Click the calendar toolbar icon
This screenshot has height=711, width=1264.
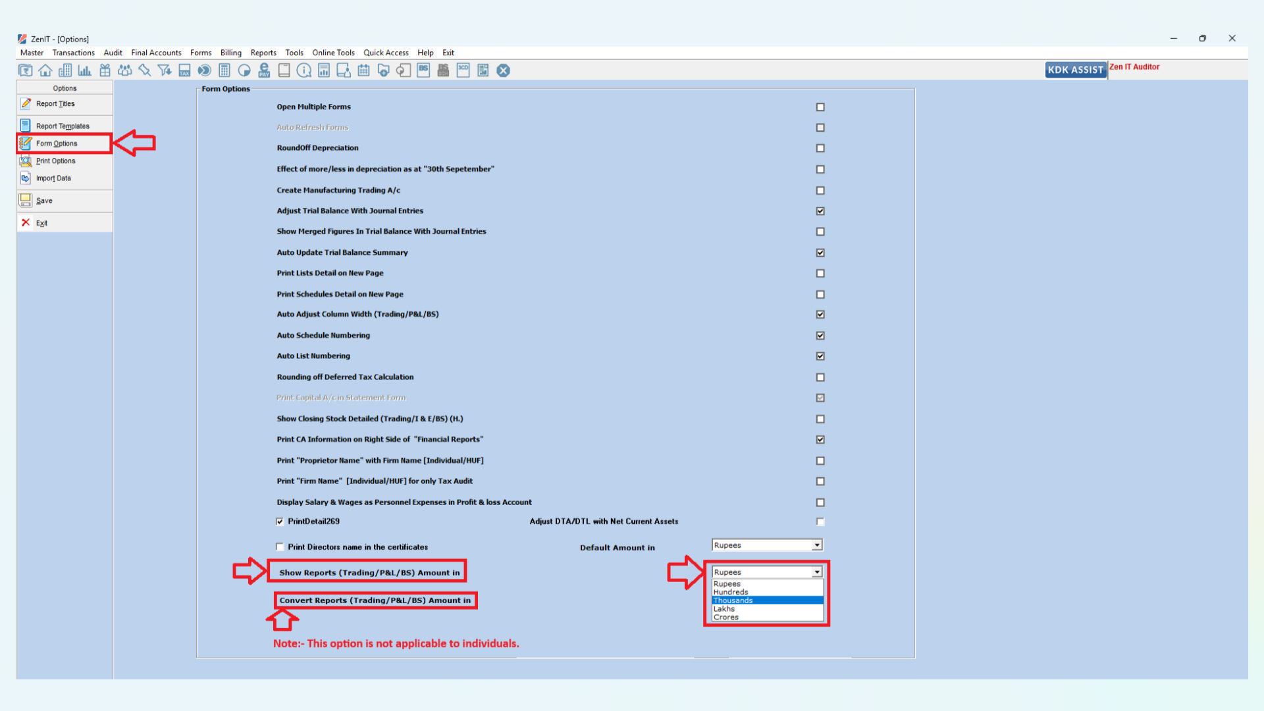[x=363, y=70]
